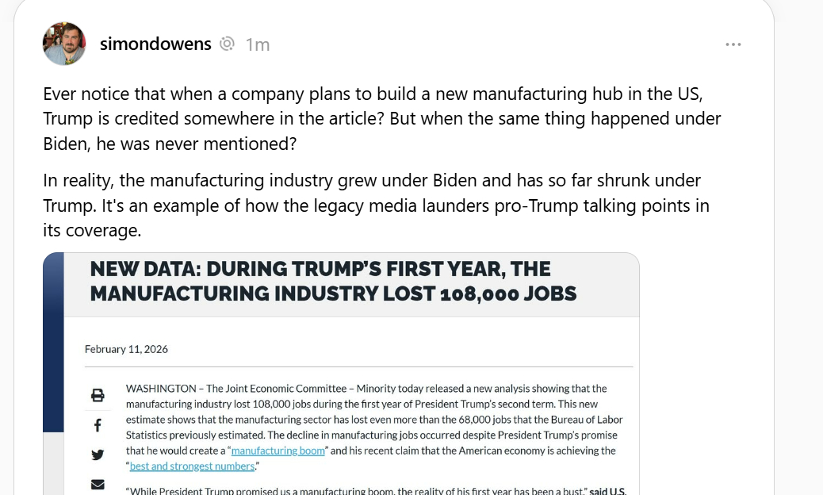The height and width of the screenshot is (495, 823).
Task: Open simondowens' profile picture
Action: tap(63, 44)
